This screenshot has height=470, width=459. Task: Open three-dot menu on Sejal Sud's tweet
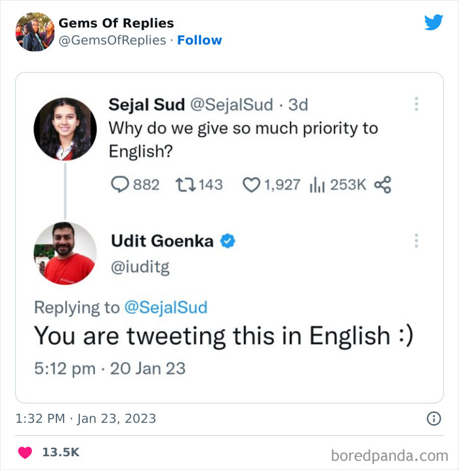coord(416,105)
